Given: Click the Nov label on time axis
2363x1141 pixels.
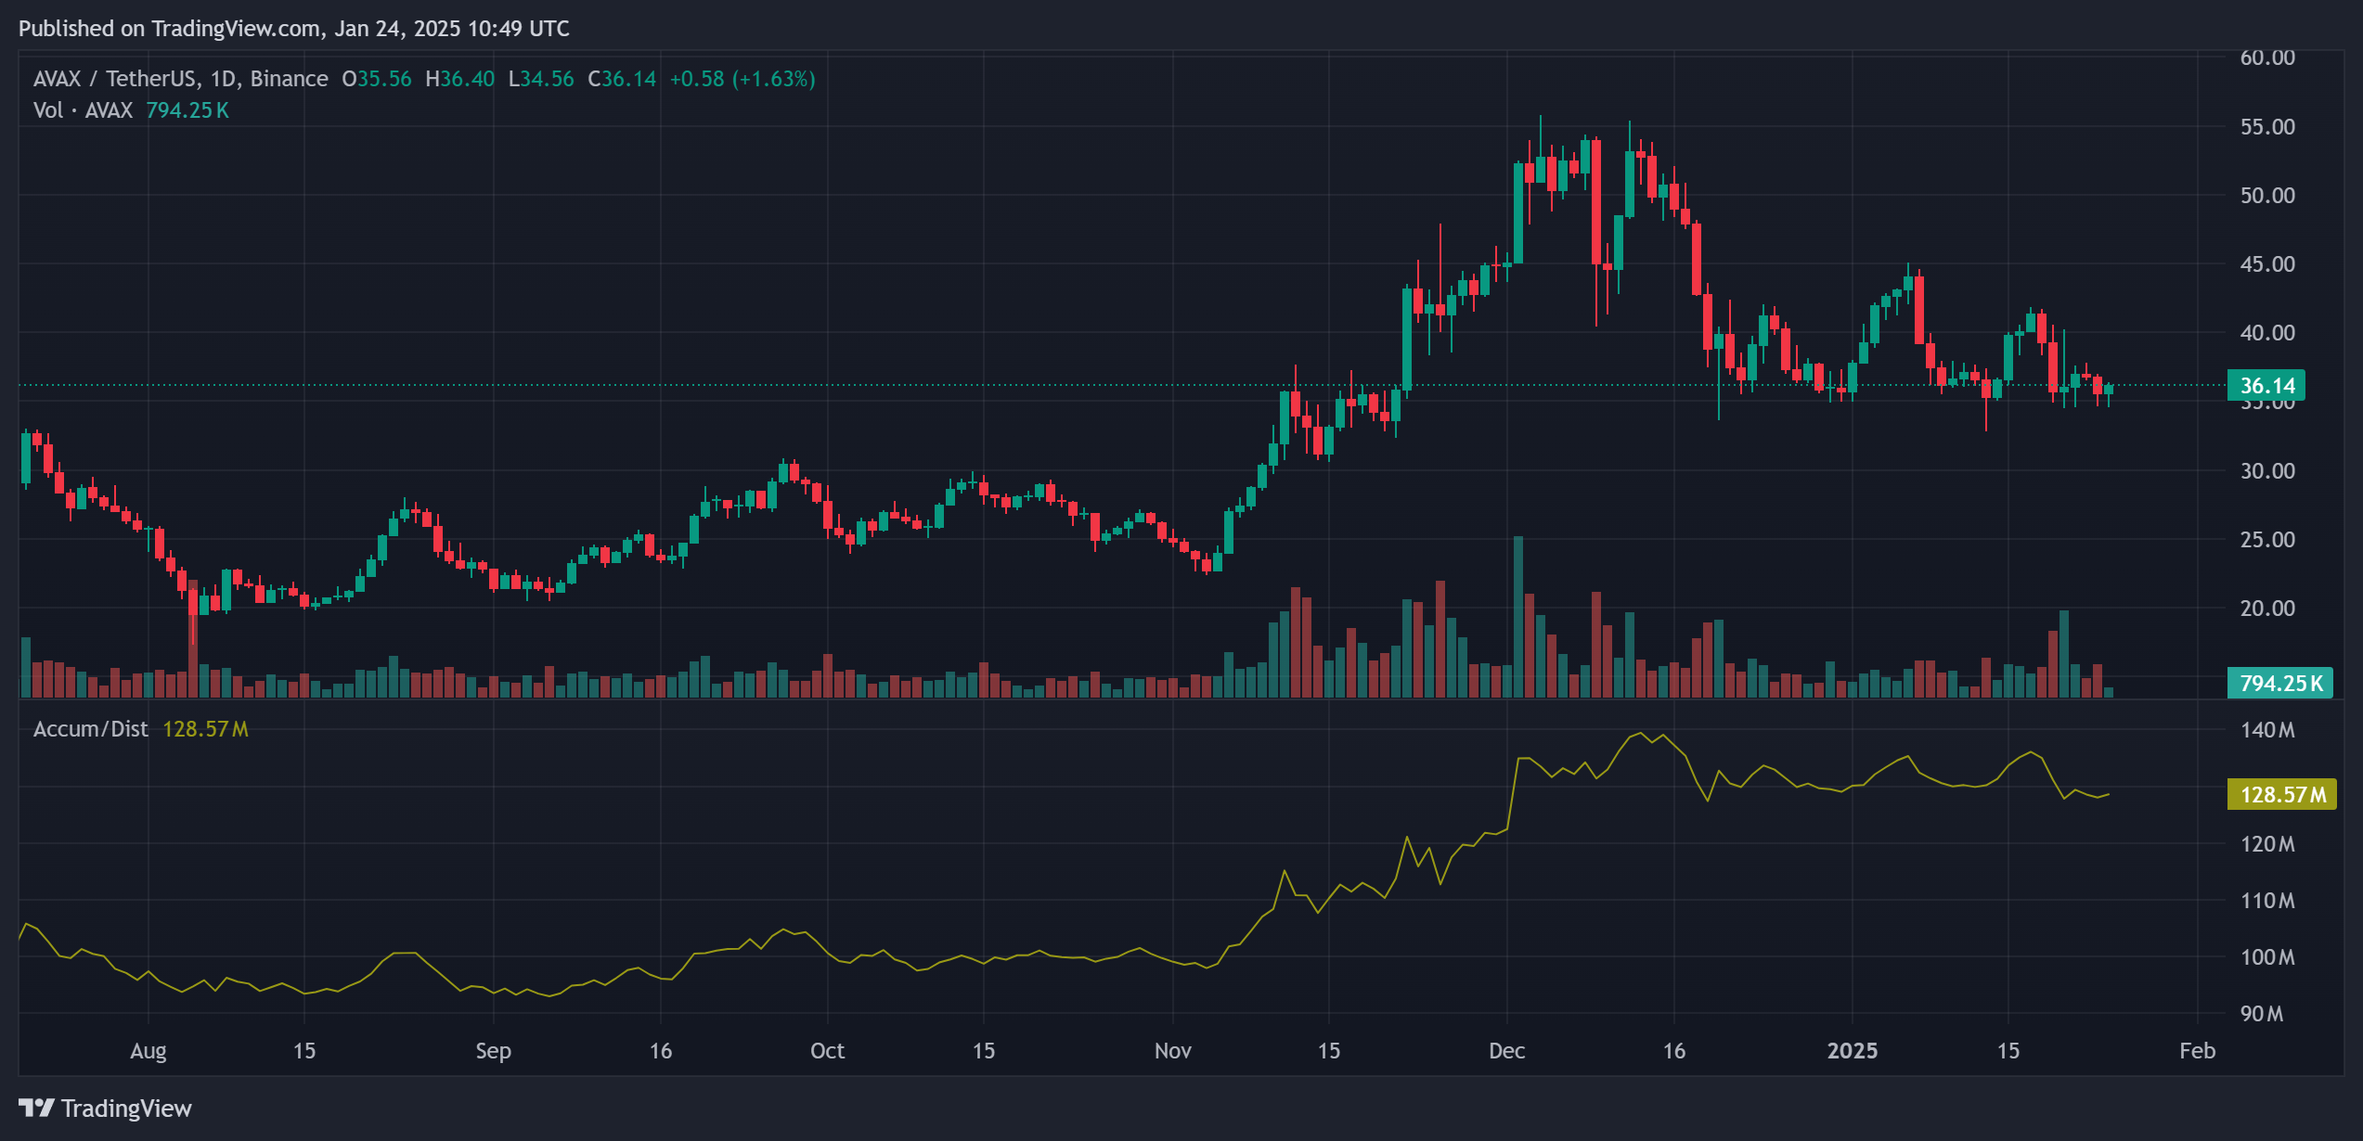Looking at the screenshot, I should [x=1173, y=1051].
